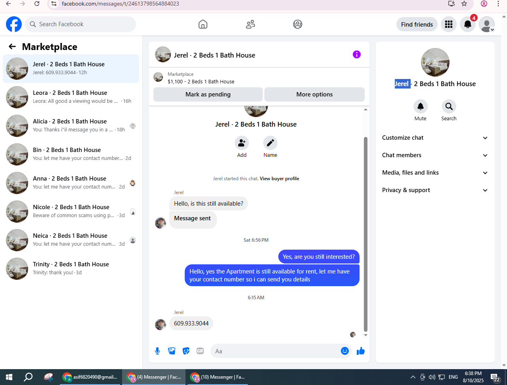Open the Alicia conversation
This screenshot has height=385, width=507.
click(71, 126)
